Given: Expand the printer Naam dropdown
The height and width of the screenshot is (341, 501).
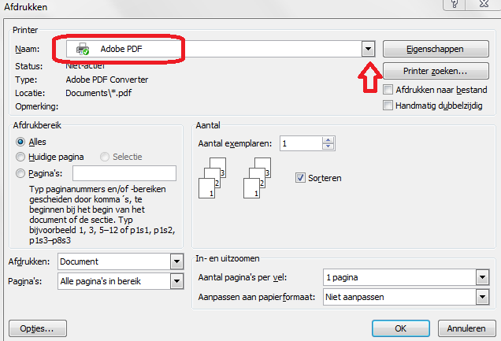Looking at the screenshot, I should click(x=368, y=49).
